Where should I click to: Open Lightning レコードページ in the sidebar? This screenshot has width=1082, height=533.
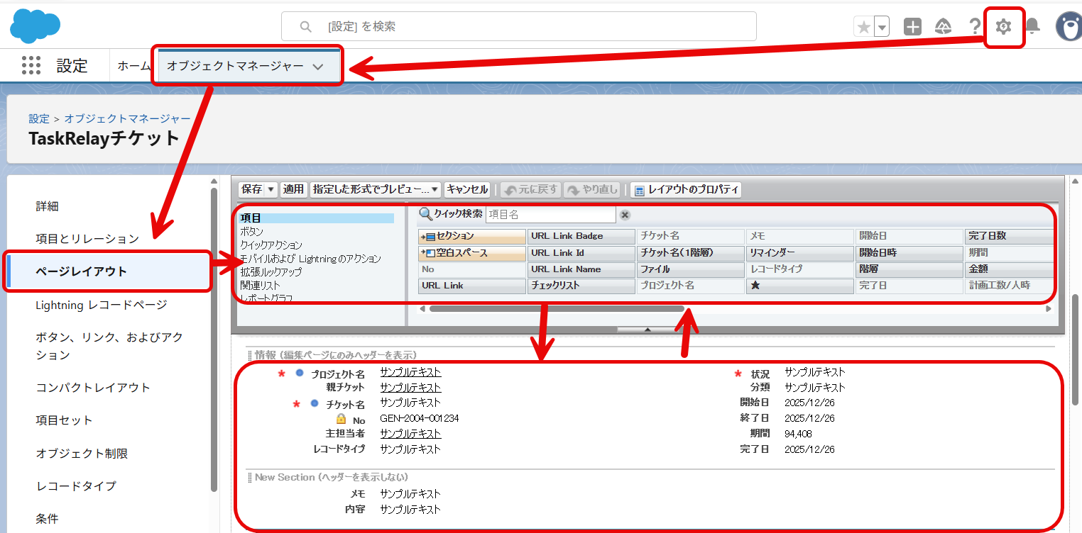(102, 305)
